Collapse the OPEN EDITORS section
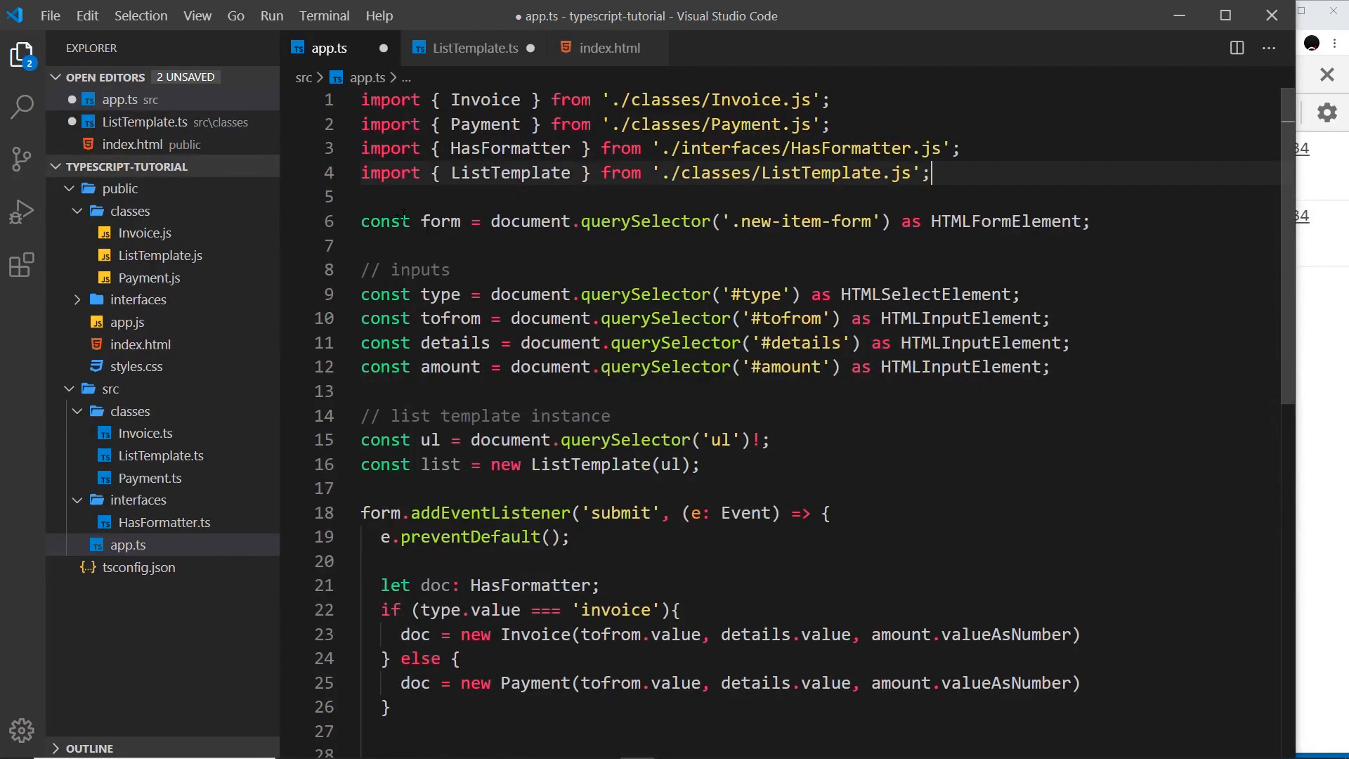1349x759 pixels. (56, 77)
